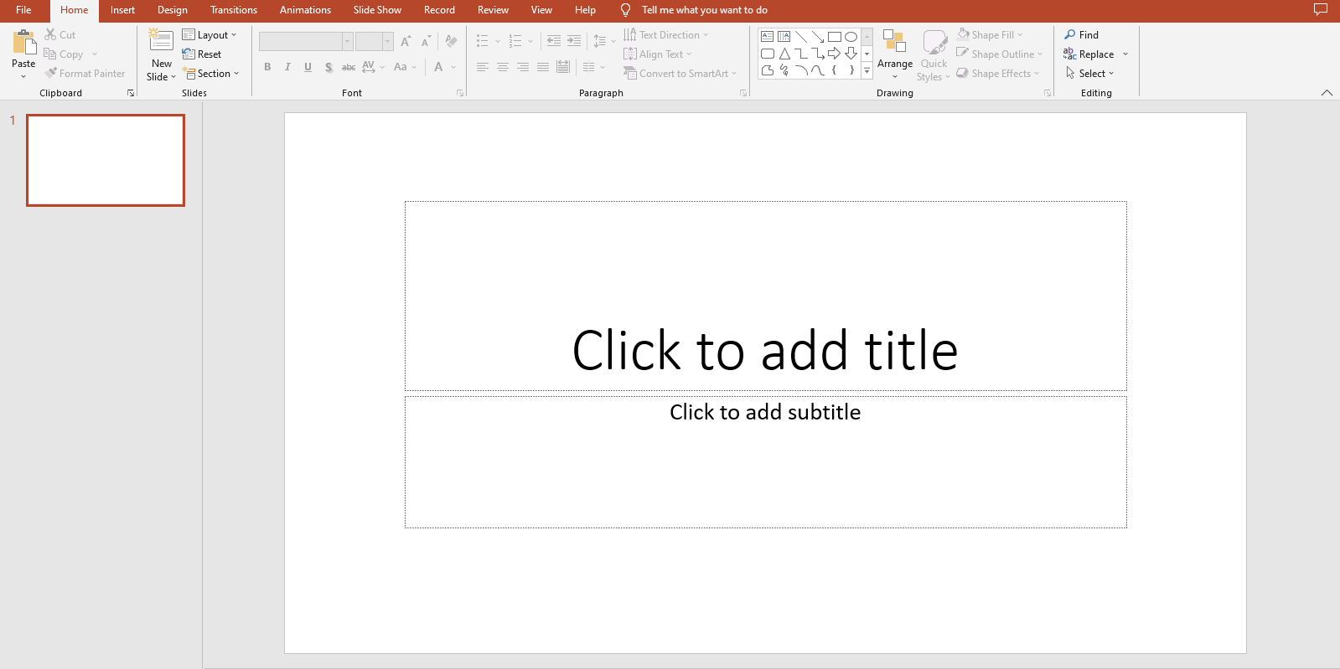Switch to the Animations tab
The width and height of the screenshot is (1340, 669).
tap(305, 10)
